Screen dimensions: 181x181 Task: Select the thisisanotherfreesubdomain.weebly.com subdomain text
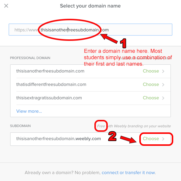click(59, 139)
